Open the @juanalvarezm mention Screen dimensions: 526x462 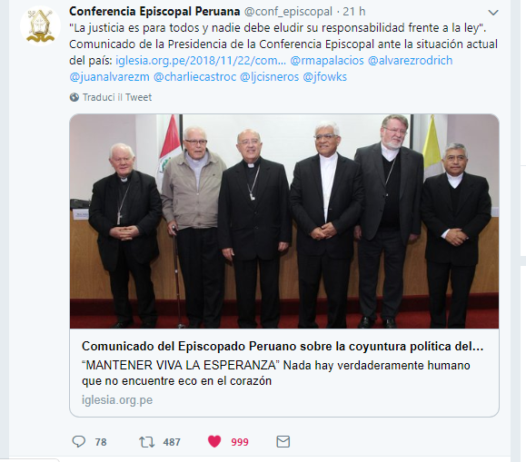coord(109,77)
